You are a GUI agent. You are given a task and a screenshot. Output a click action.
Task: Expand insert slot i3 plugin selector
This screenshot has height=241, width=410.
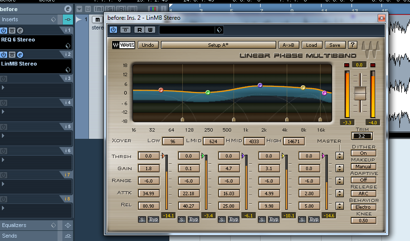click(3, 88)
